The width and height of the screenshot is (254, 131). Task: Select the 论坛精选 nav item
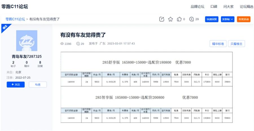[246, 6]
